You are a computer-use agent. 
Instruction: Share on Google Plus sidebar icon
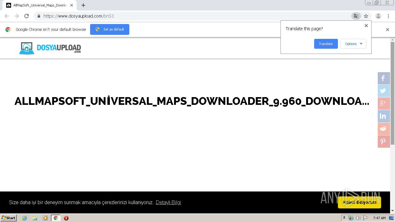pos(384,104)
